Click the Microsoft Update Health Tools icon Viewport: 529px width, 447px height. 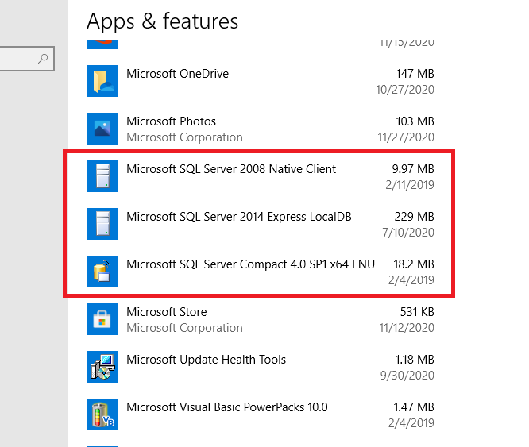pyautogui.click(x=102, y=367)
